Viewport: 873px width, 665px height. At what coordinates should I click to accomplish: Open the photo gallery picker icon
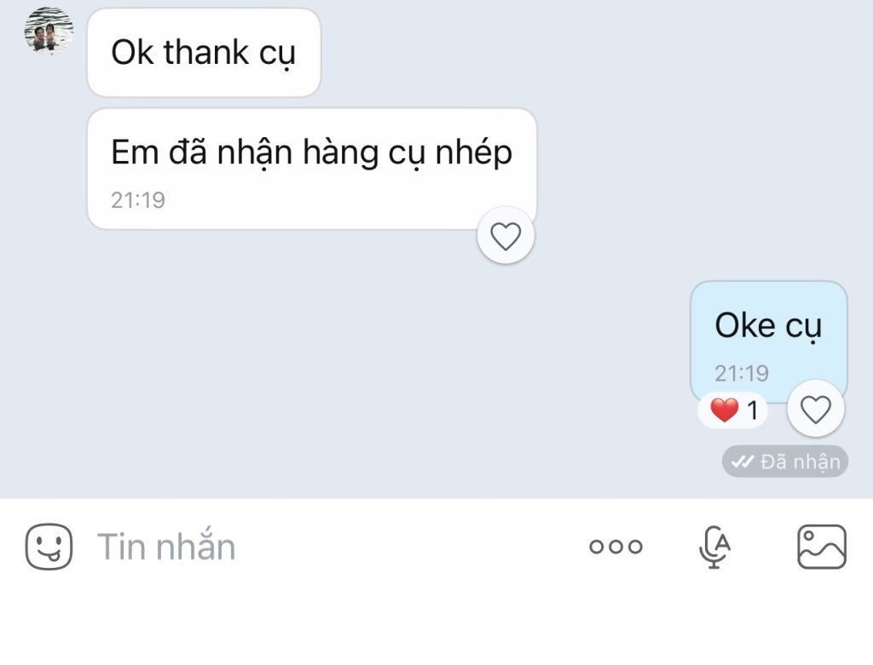821,547
